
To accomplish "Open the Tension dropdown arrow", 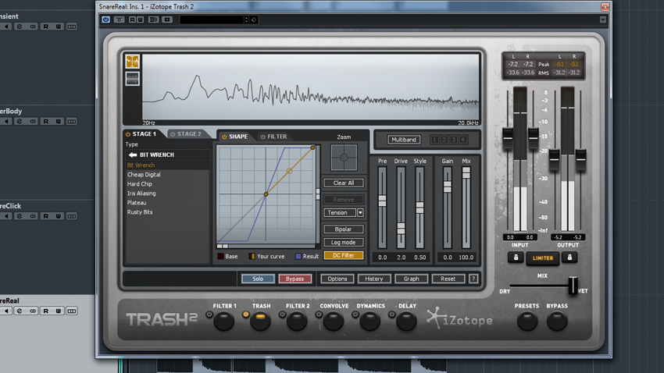I will [360, 213].
